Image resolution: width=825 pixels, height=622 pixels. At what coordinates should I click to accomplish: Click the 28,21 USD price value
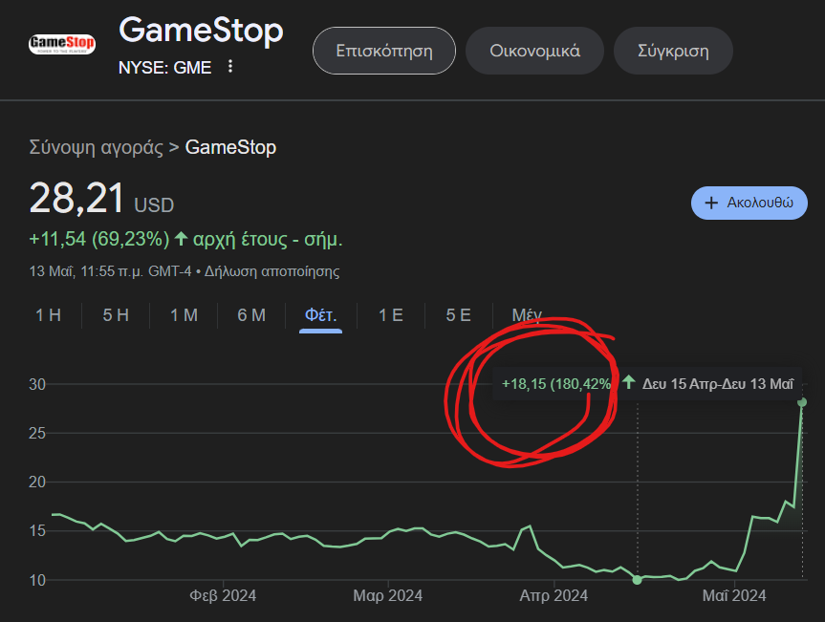(101, 199)
